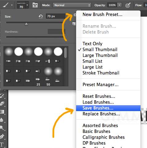Select the Type tool T icon
Image resolution: width=147 pixels, height=148 pixels.
tap(2, 144)
